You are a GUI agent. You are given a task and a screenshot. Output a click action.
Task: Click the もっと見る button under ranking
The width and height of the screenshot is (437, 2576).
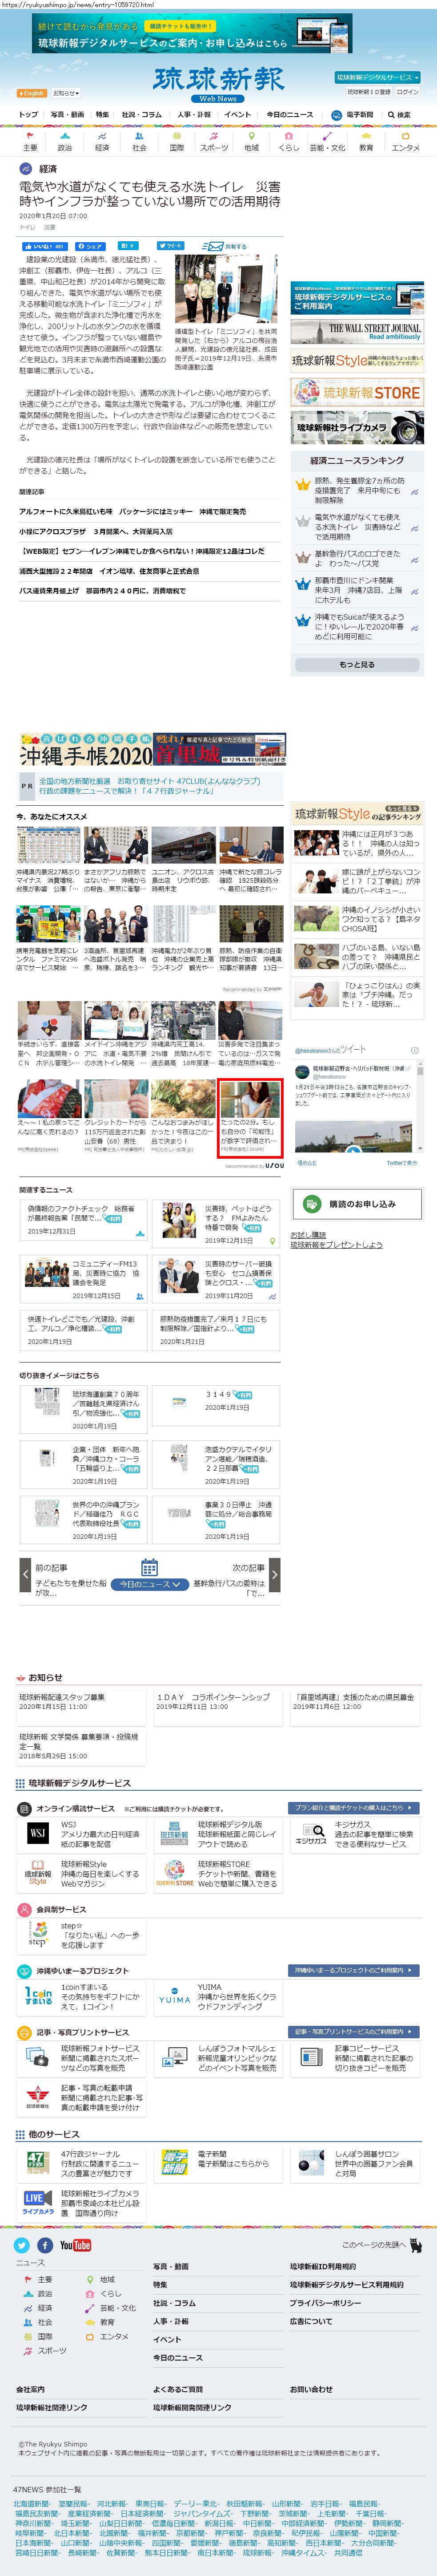coord(357,664)
